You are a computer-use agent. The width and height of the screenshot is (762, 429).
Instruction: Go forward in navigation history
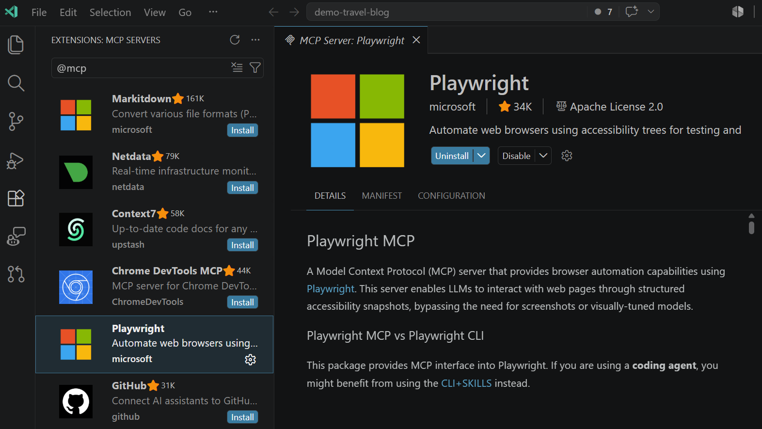point(294,12)
